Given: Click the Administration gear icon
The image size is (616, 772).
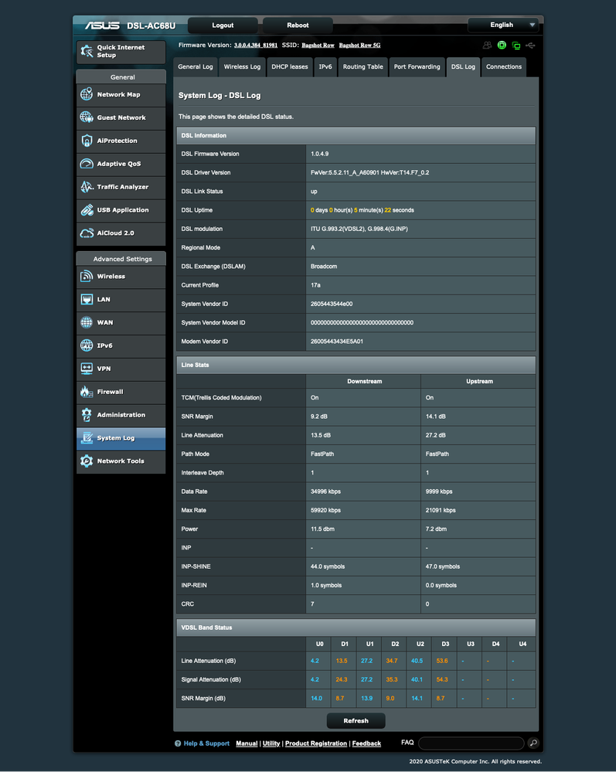Looking at the screenshot, I should (x=87, y=414).
